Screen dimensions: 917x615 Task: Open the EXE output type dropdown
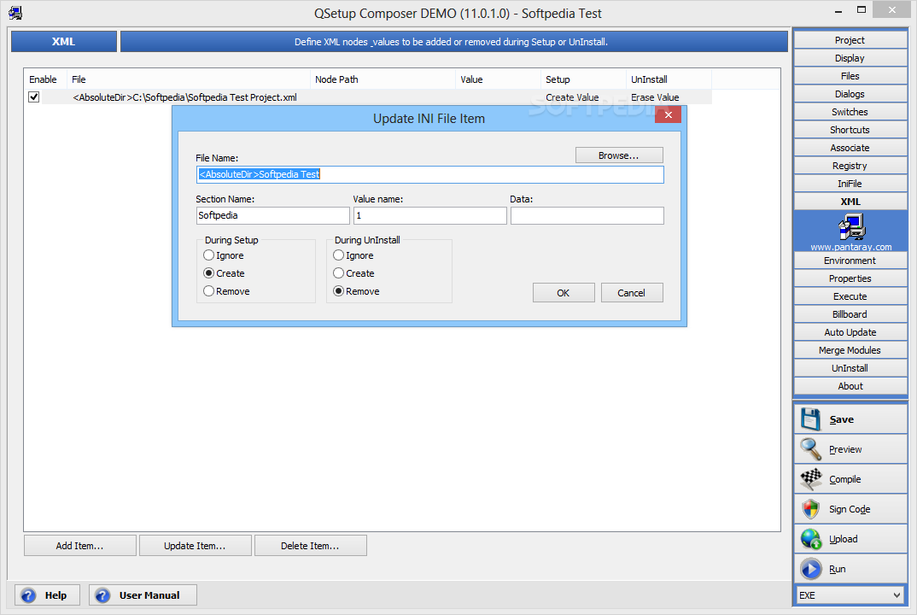[x=851, y=595]
